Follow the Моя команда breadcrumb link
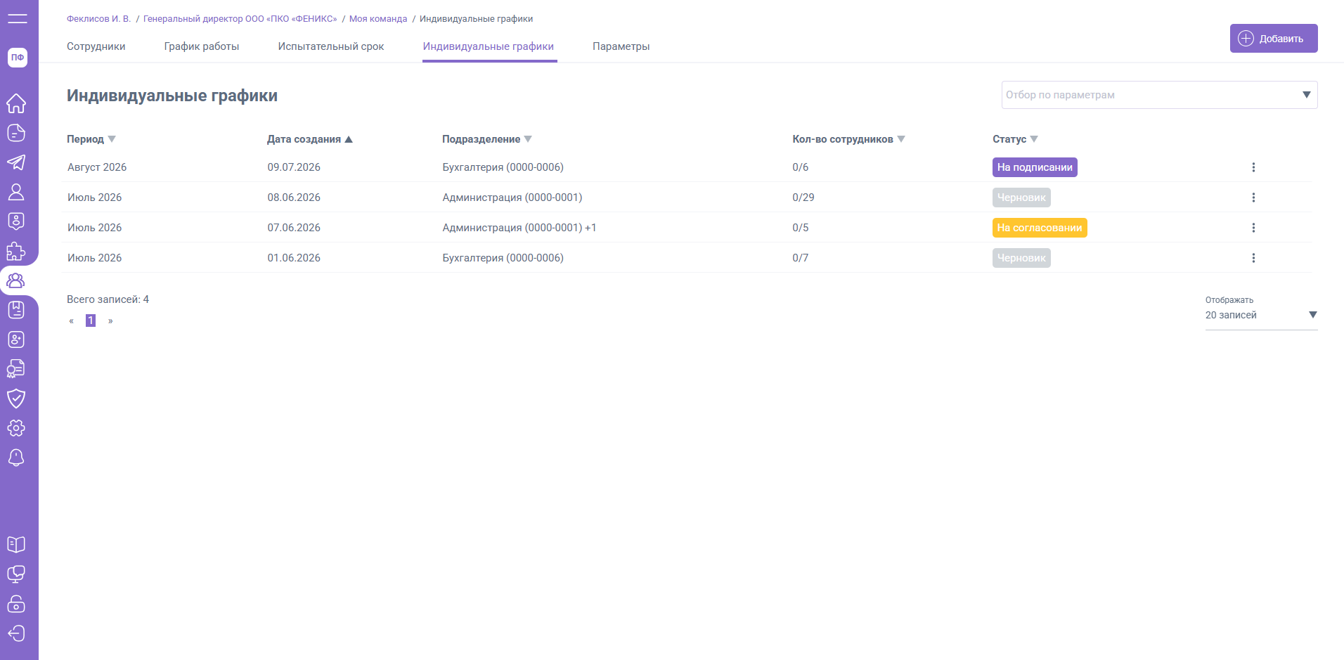Screen dimensions: 1344x660 click(378, 19)
